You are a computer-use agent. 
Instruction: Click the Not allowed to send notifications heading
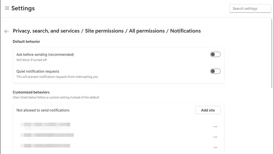pos(43,110)
